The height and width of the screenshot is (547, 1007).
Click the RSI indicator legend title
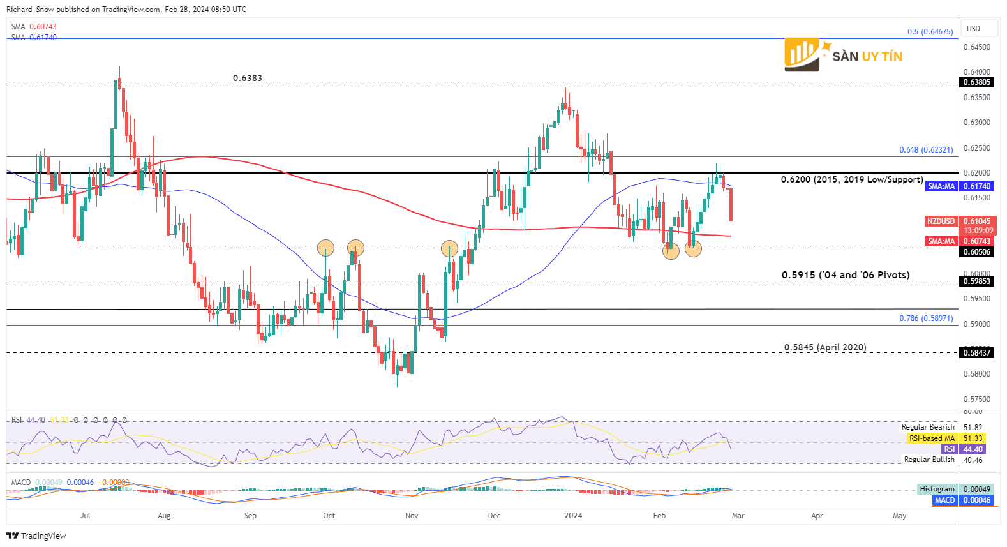click(x=17, y=420)
